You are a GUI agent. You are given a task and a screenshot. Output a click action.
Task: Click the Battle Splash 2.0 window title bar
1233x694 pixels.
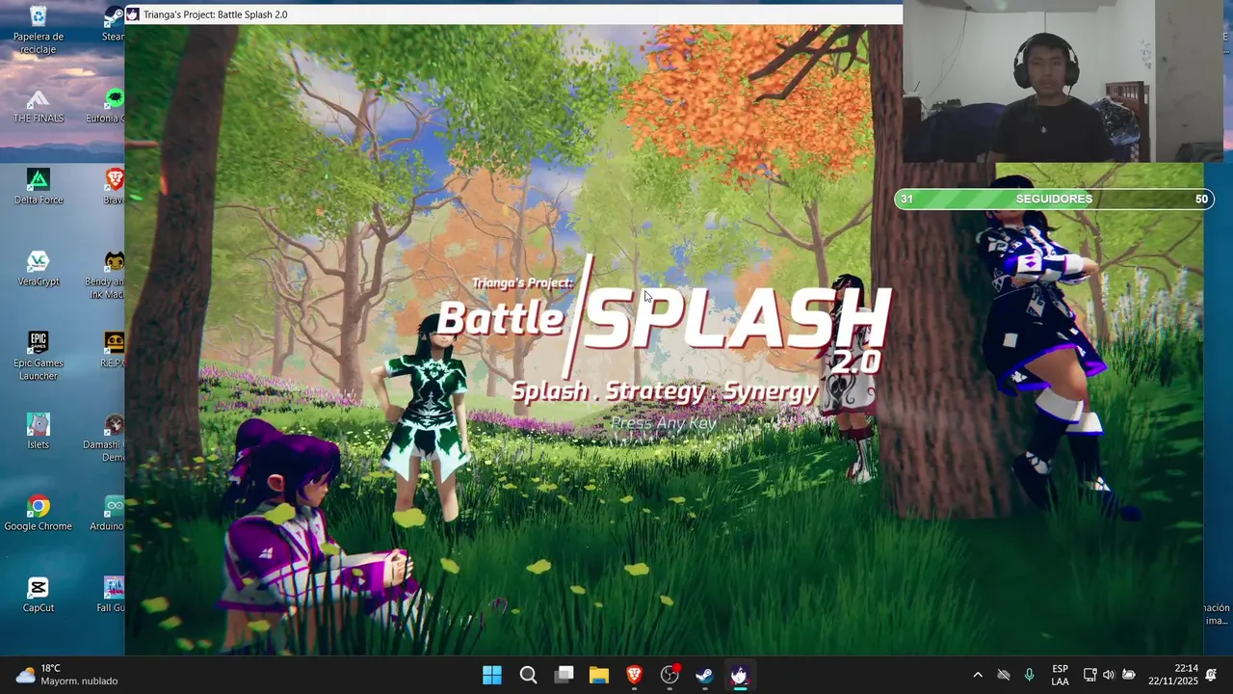point(513,14)
